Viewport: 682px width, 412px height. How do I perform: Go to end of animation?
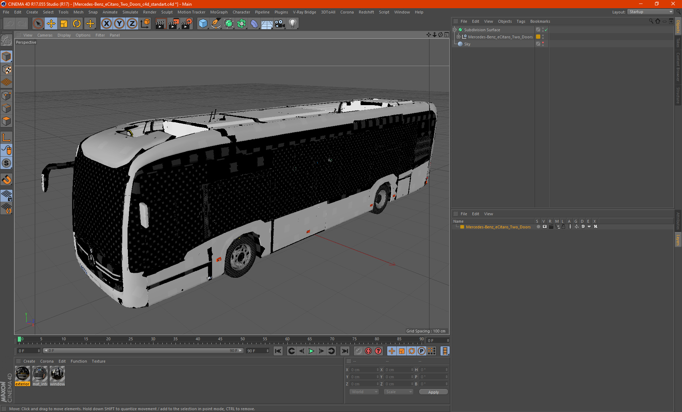tap(345, 351)
